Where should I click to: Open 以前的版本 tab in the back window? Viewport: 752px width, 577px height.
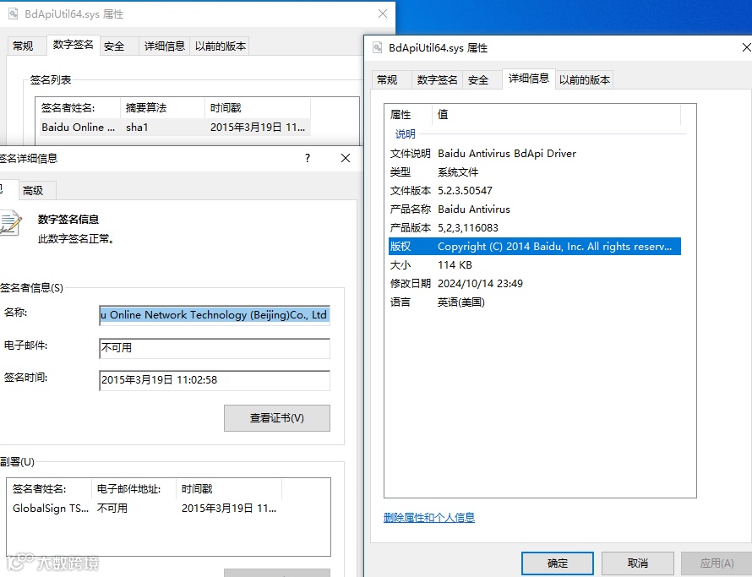221,46
